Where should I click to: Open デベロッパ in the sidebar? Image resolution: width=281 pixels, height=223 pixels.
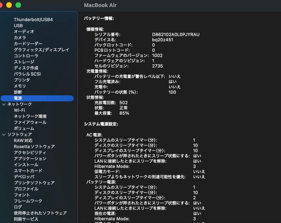pyautogui.click(x=24, y=177)
